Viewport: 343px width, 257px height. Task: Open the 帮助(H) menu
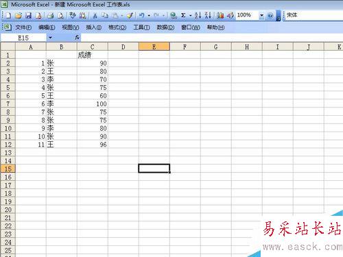pyautogui.click(x=215, y=27)
